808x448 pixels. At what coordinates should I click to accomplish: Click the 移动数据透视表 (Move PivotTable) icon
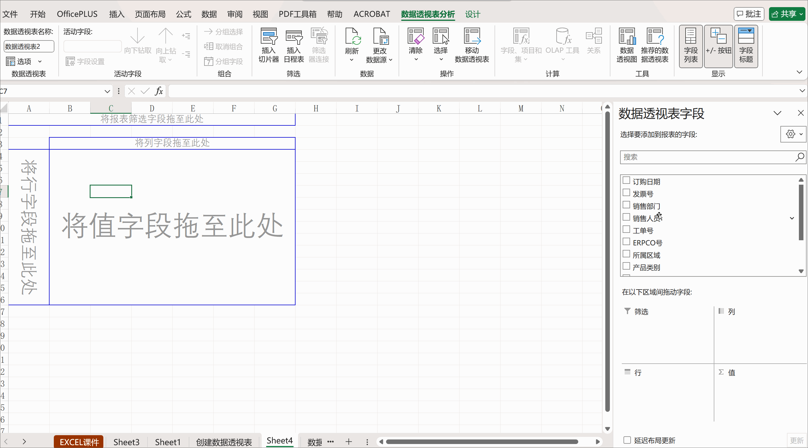(x=472, y=37)
